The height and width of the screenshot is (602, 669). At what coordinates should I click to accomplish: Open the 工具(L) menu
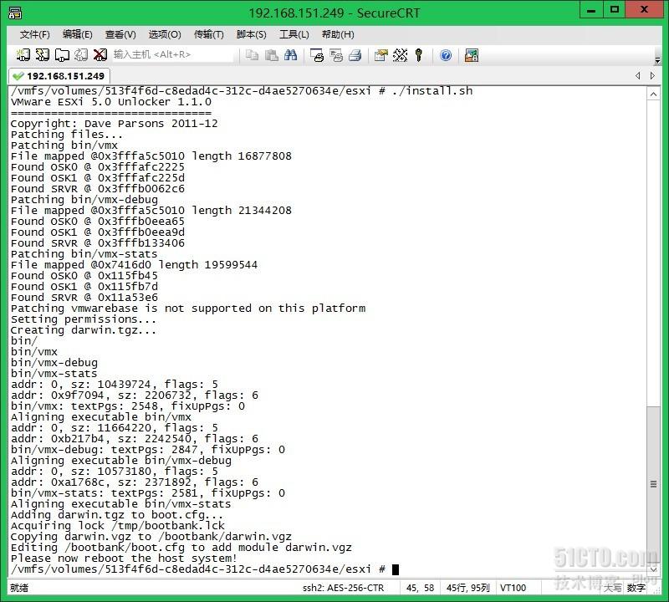point(294,34)
